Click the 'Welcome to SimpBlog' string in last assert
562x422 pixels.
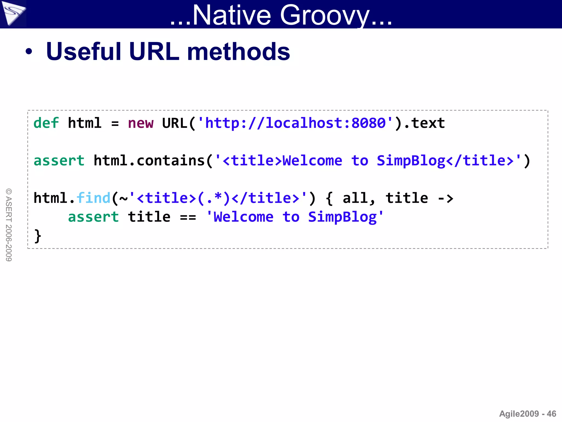click(x=295, y=217)
